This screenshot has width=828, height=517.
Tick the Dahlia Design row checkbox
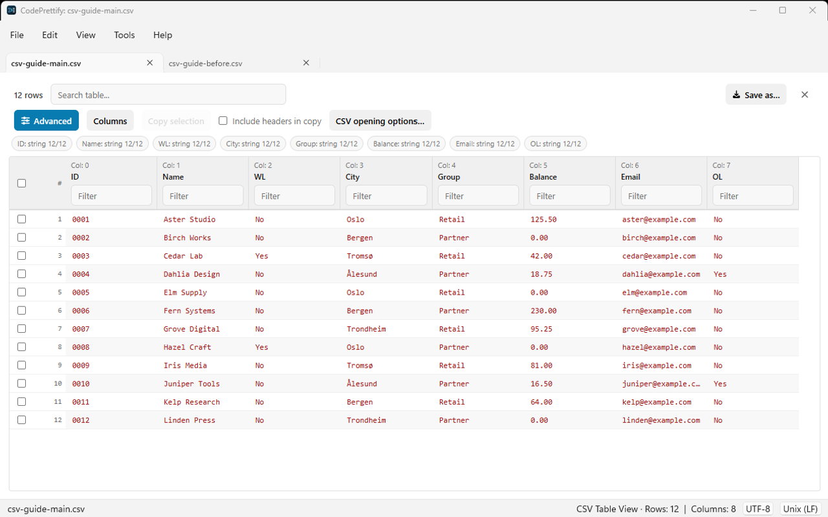coord(21,273)
